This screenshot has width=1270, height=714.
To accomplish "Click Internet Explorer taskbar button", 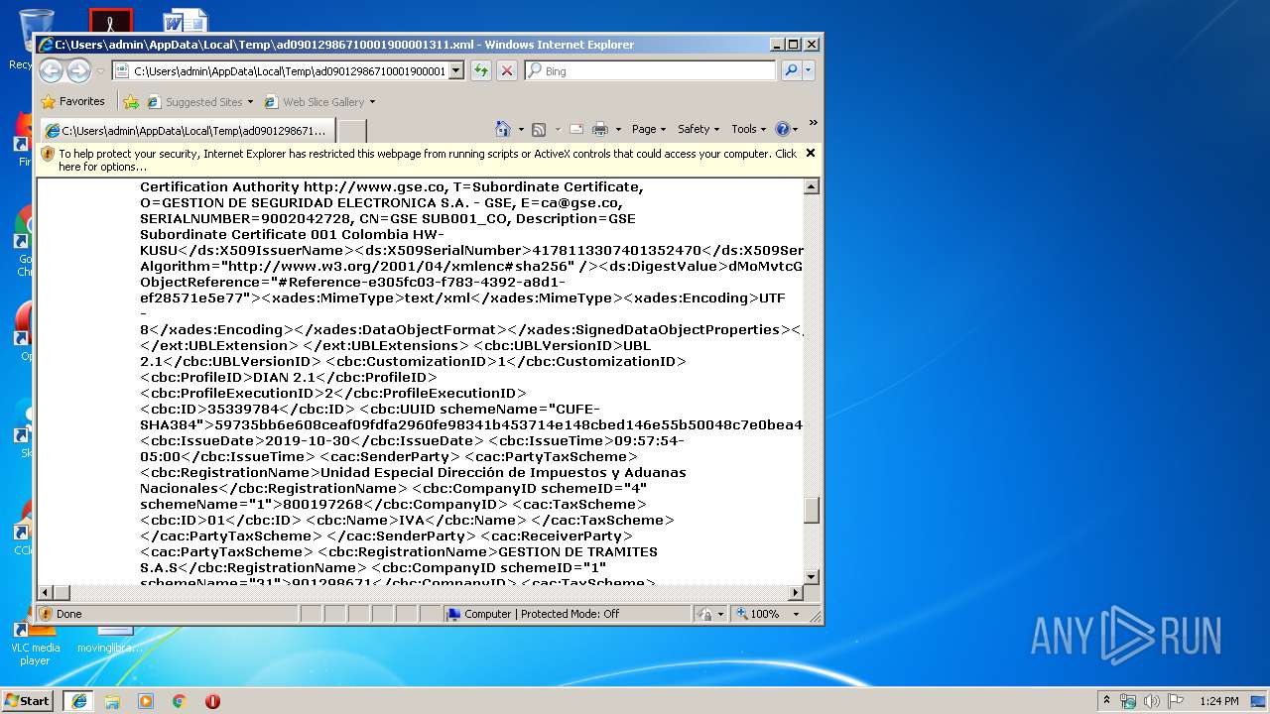I will pos(78,700).
